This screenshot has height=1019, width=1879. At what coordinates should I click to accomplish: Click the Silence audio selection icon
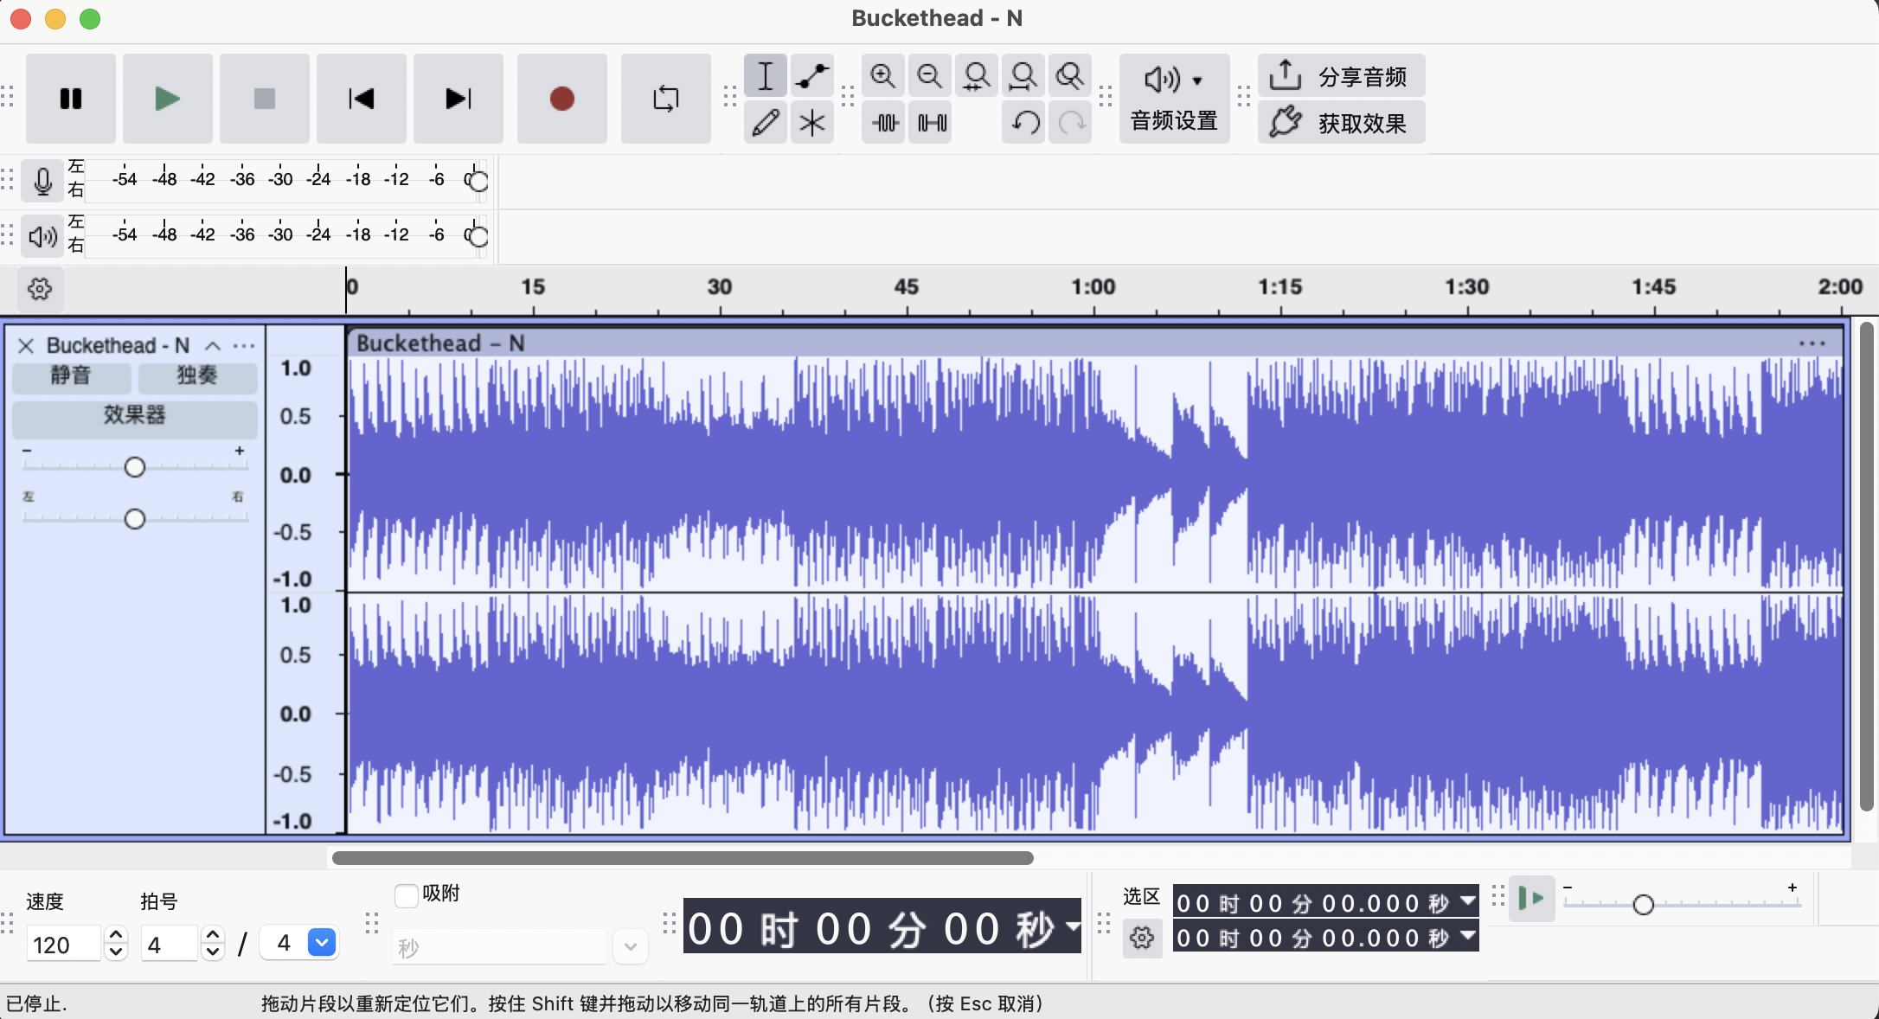932,122
